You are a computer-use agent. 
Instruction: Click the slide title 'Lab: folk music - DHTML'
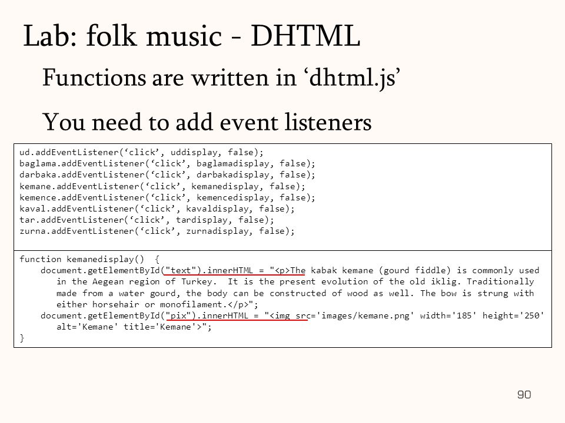(192, 36)
